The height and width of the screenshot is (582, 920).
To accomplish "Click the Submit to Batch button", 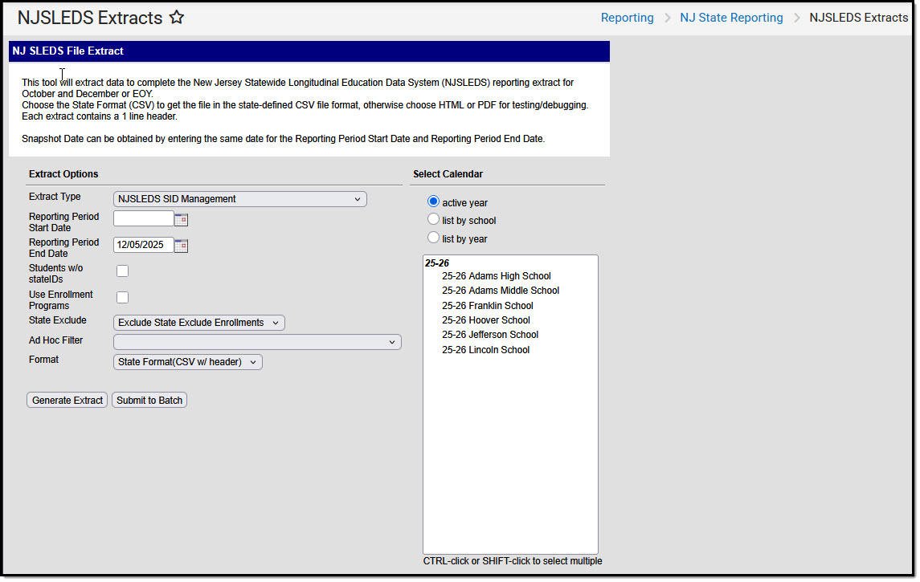I will [x=149, y=400].
